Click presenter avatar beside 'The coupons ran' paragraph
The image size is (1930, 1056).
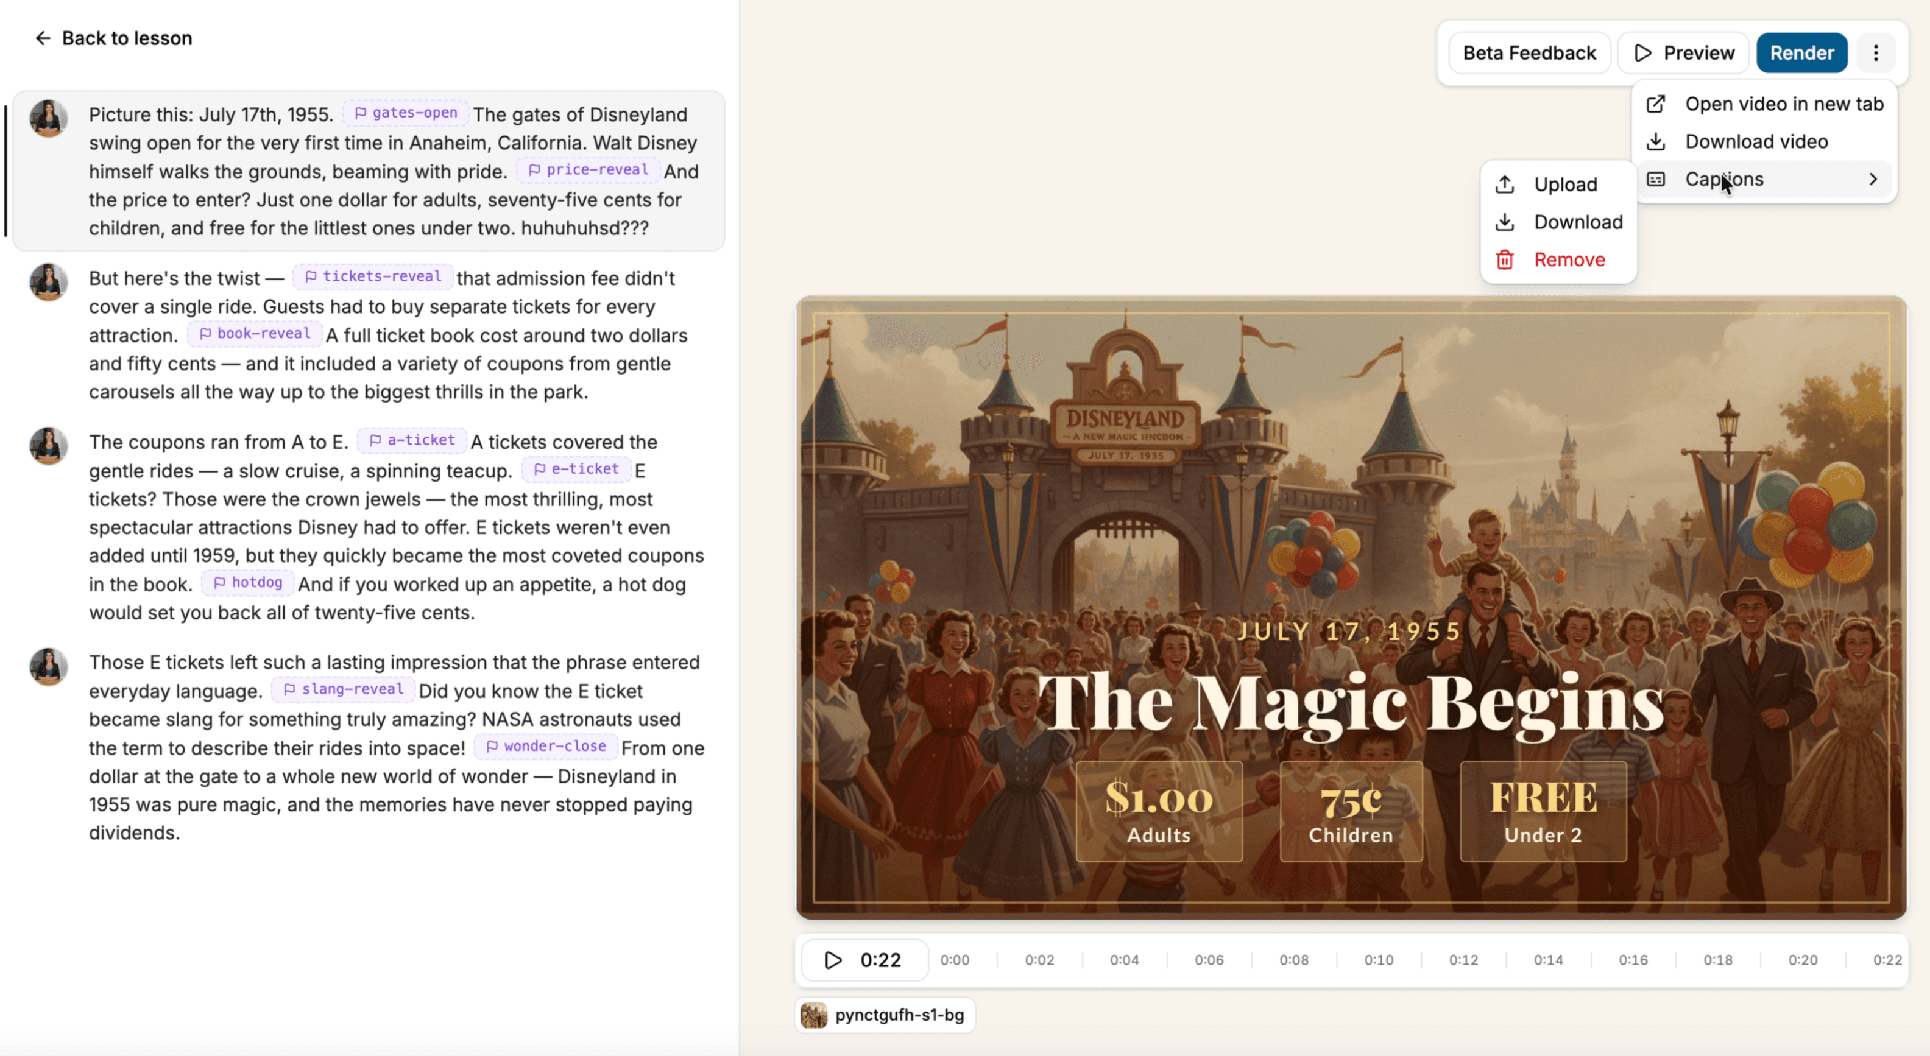49,446
